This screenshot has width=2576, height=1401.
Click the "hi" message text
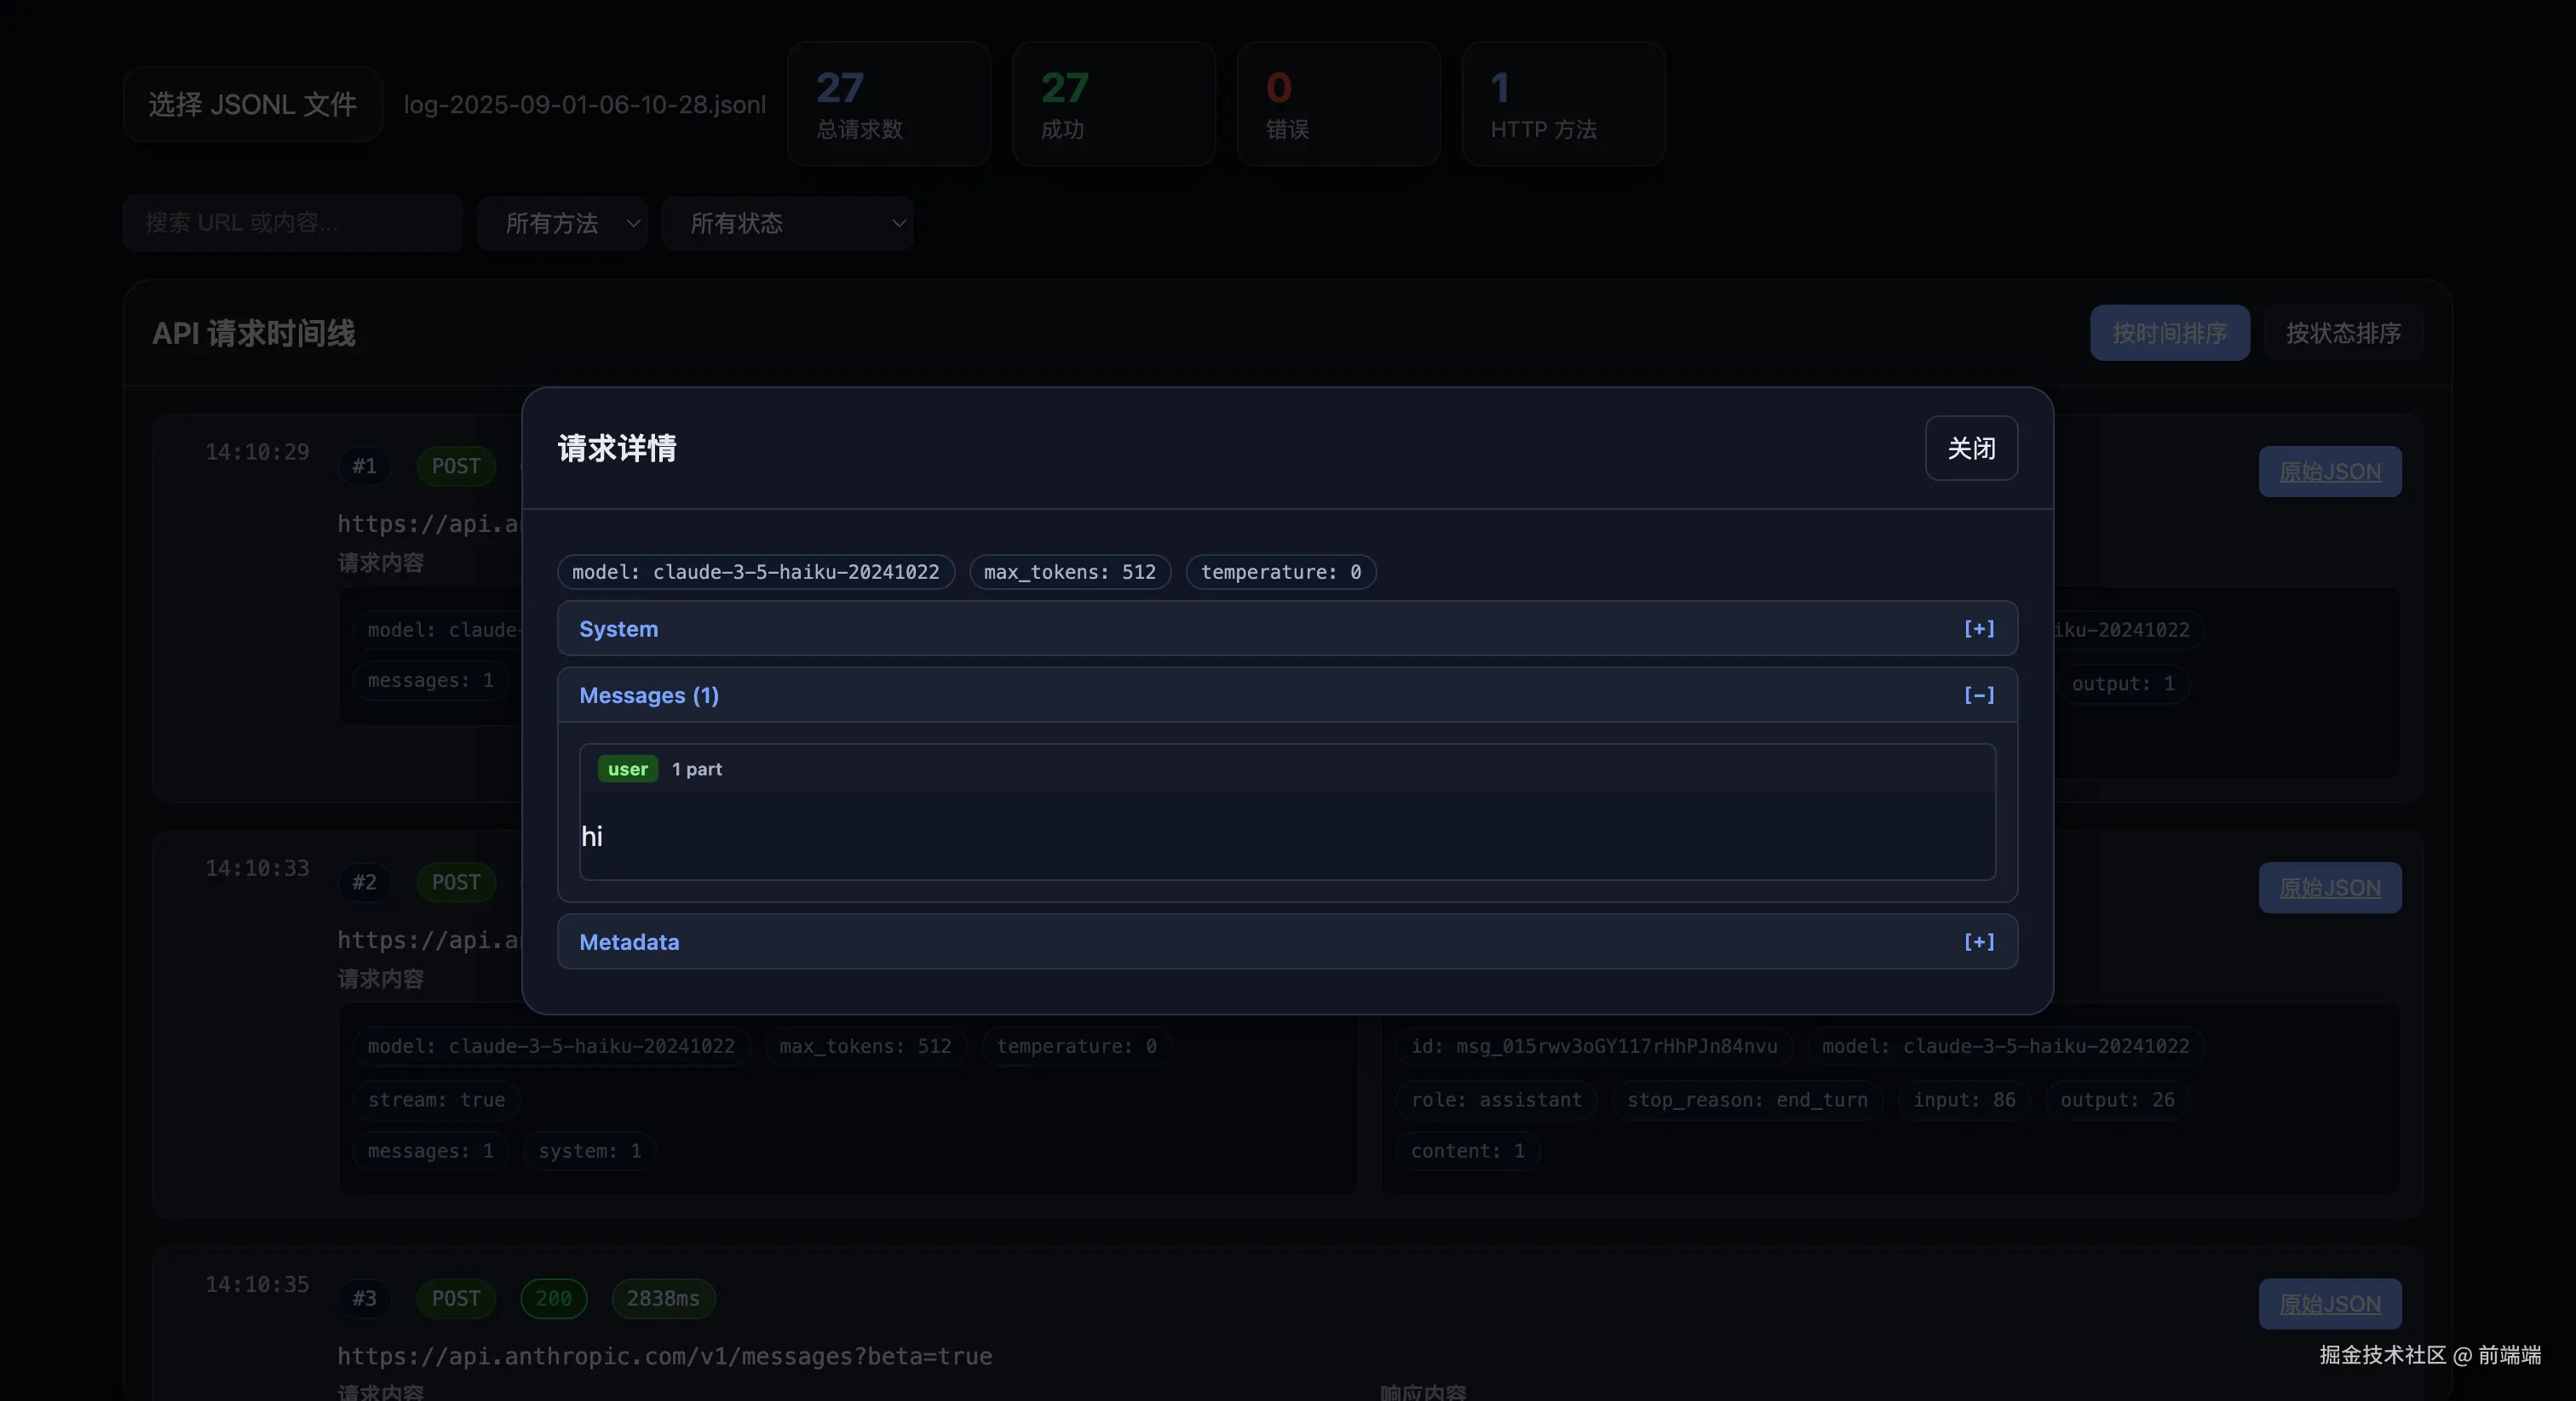point(592,837)
